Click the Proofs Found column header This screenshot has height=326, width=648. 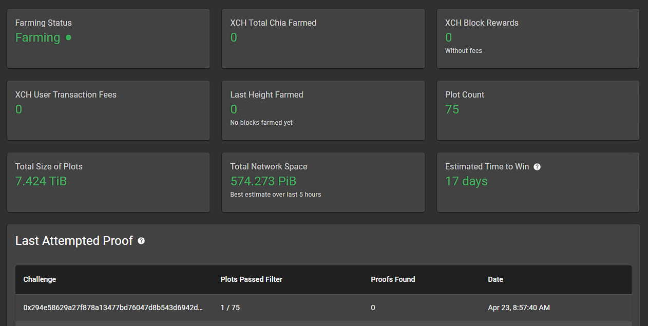(x=393, y=279)
